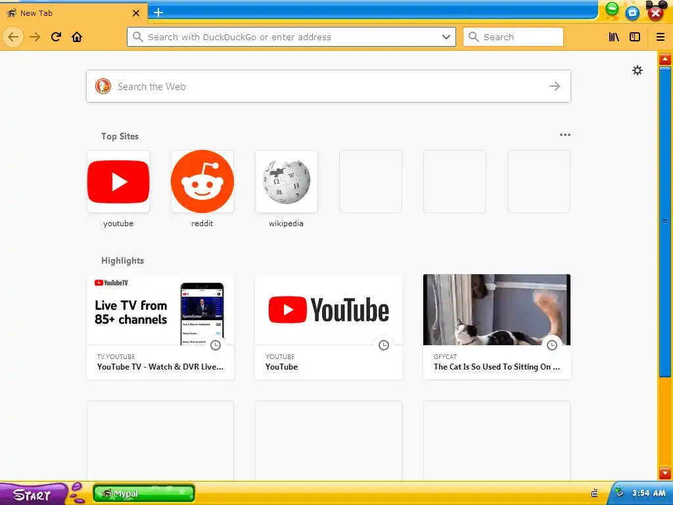Submit web search with arrow button

[x=555, y=86]
